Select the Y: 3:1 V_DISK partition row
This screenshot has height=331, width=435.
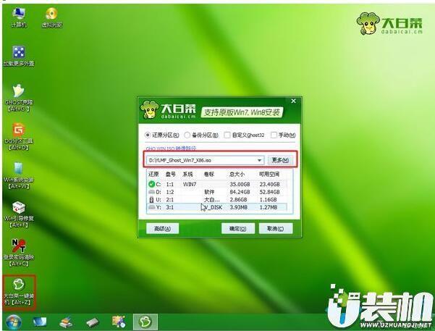217,207
